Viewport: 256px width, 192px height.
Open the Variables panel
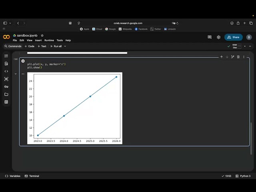click(x=13, y=176)
